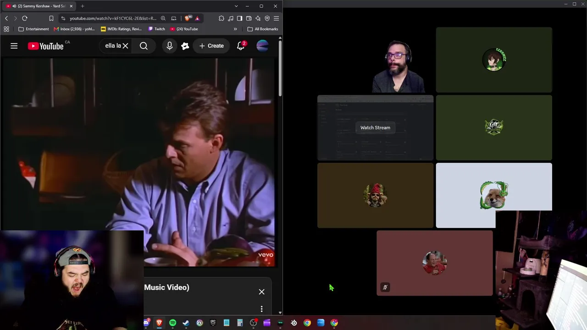The width and height of the screenshot is (587, 330).
Task: Bookmark this page with the bookmark icon
Action: [51, 18]
